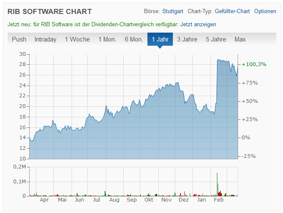Open the 3 Jahre chart view
The image size is (283, 213).
tap(187, 39)
